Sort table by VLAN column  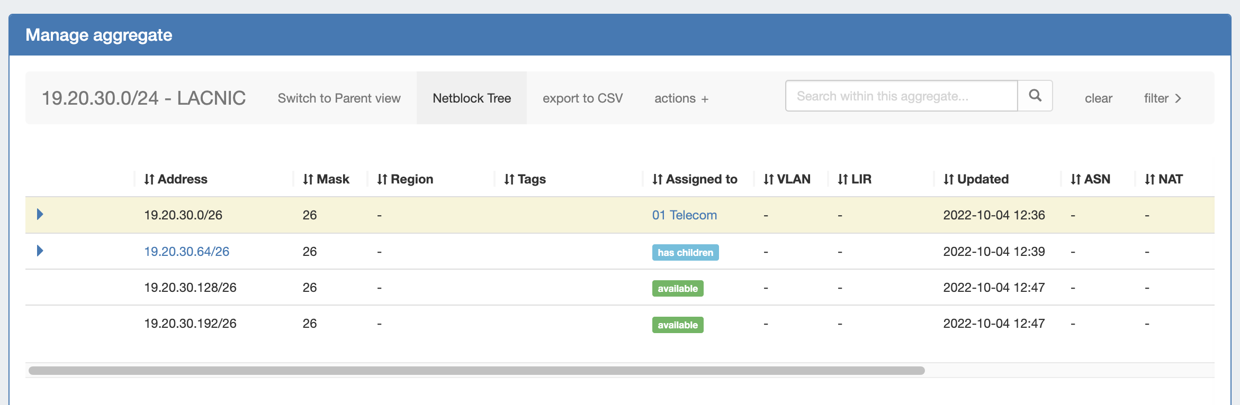(787, 179)
